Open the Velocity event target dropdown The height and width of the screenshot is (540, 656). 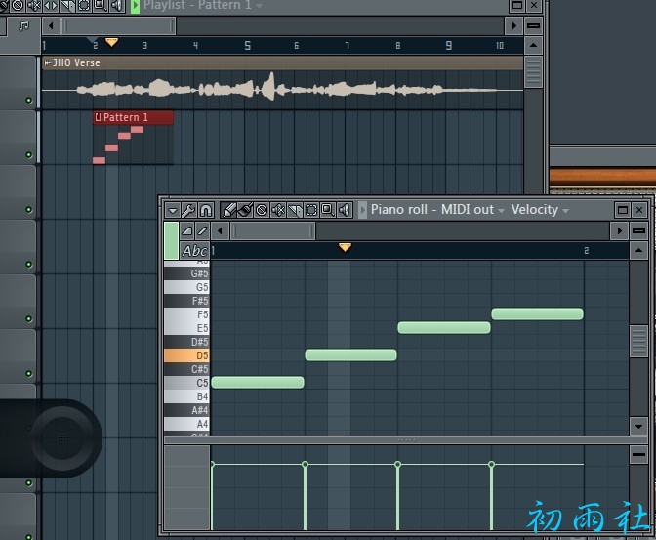coord(565,211)
